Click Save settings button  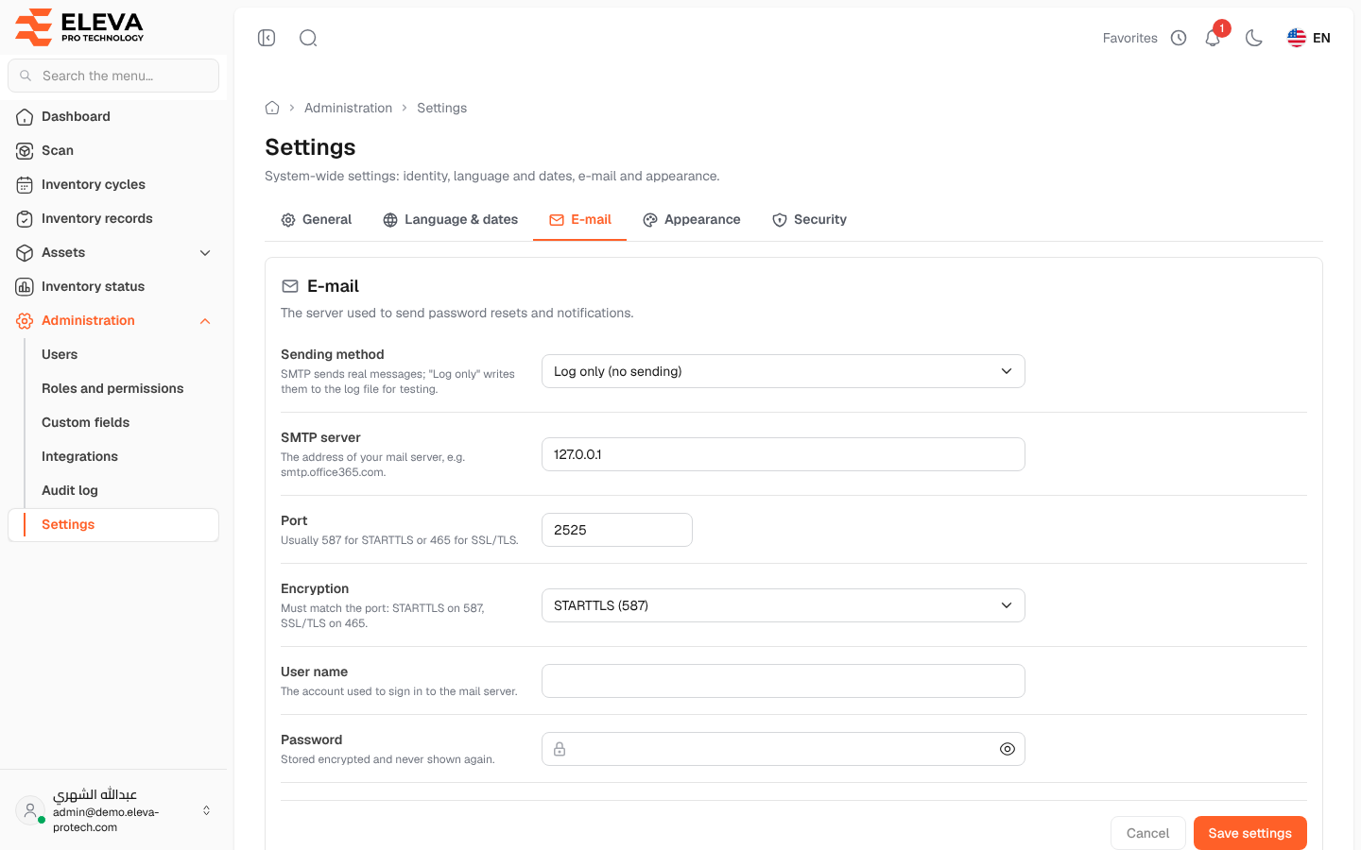click(x=1249, y=833)
